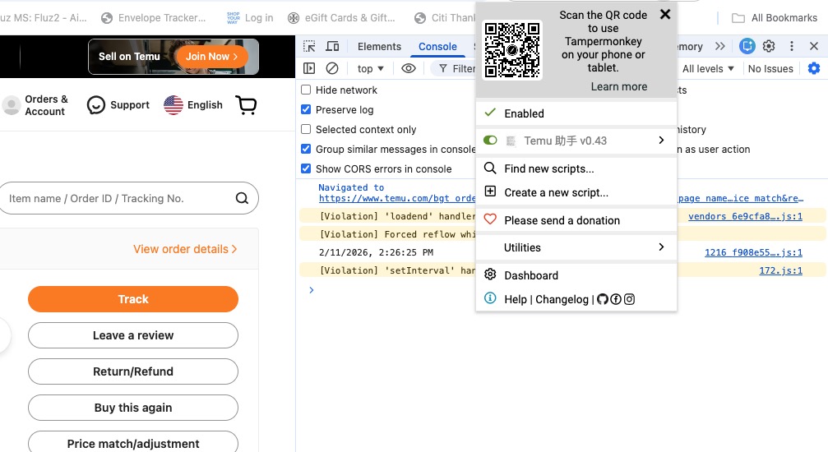The height and width of the screenshot is (452, 828).
Task: Open the Temu shopping cart
Action: click(246, 105)
